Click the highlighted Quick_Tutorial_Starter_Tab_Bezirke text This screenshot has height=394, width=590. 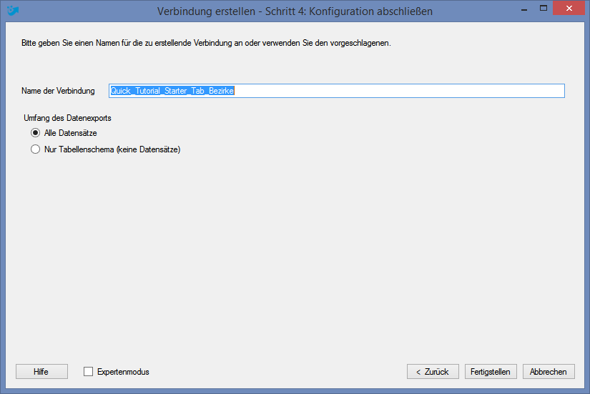click(172, 91)
